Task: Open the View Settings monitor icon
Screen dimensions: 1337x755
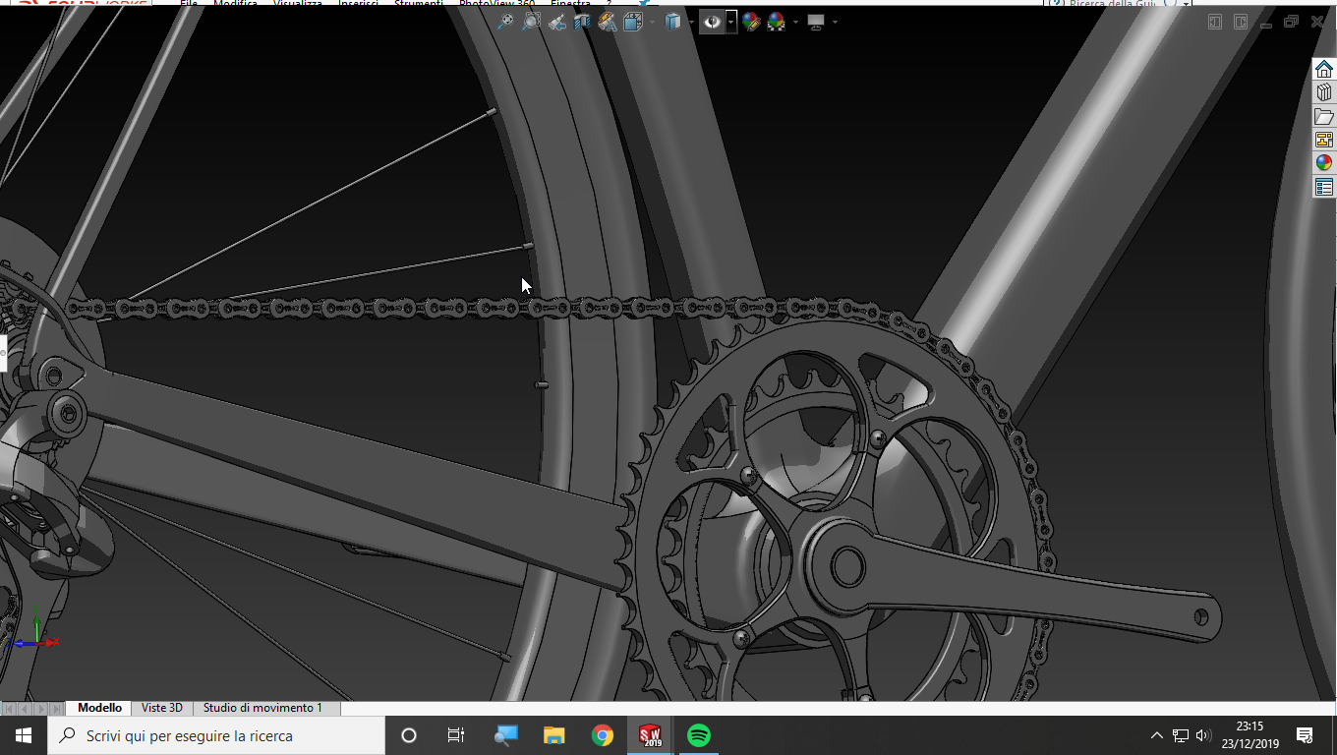Action: [x=816, y=22]
